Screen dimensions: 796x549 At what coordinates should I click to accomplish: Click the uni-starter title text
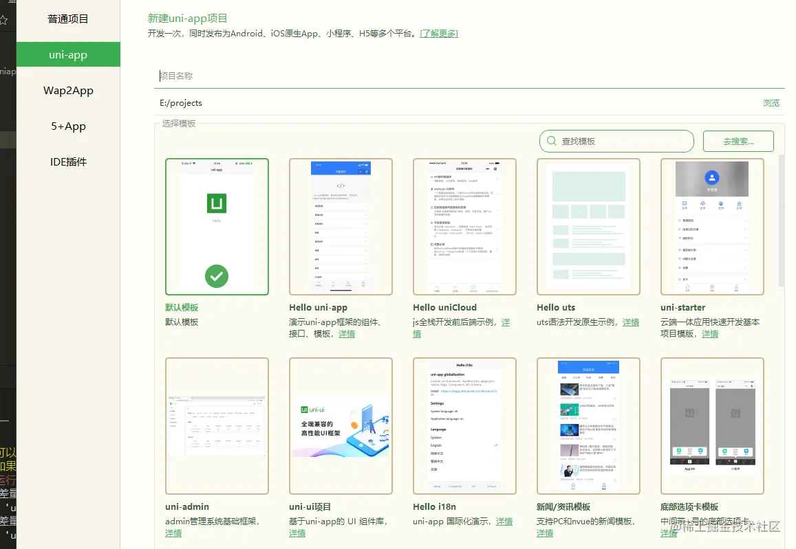pos(682,308)
